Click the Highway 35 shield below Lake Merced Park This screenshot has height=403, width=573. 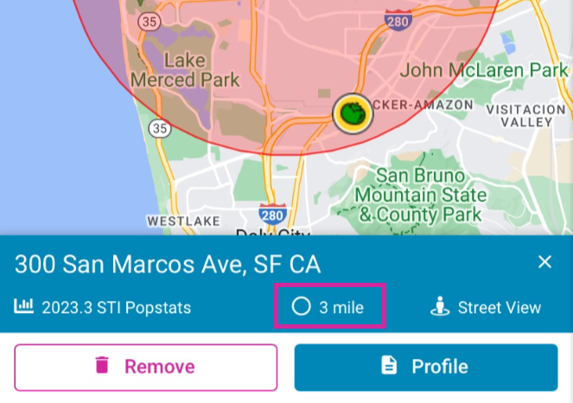point(158,128)
